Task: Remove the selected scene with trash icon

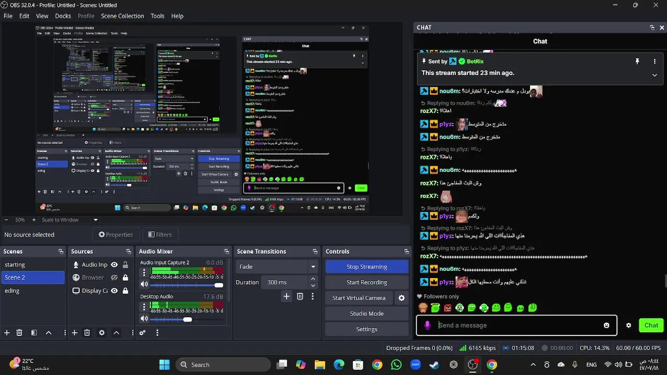Action: 19,333
